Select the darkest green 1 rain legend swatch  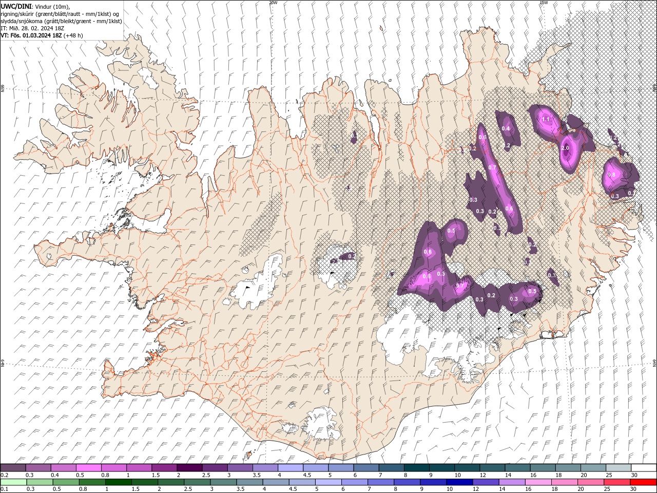pyautogui.click(x=118, y=482)
